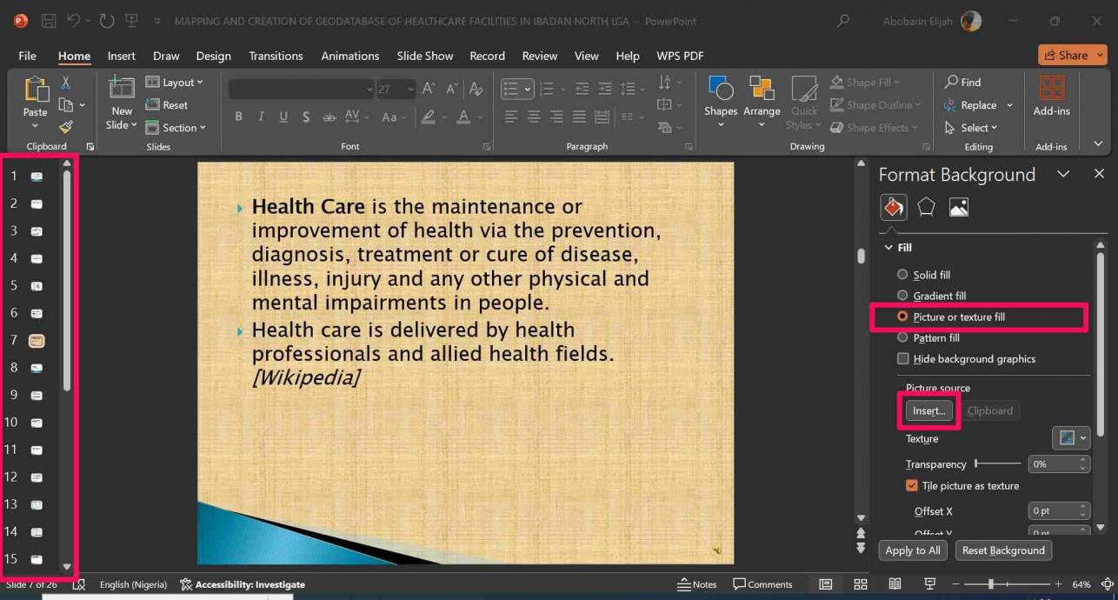Click the Arrange icon in Drawing group
The height and width of the screenshot is (600, 1118).
(762, 90)
